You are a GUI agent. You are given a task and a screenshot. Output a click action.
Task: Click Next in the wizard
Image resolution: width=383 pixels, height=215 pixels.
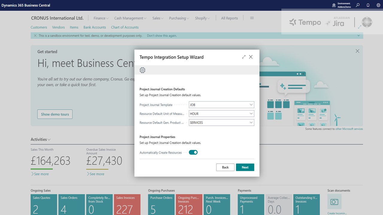click(x=245, y=167)
